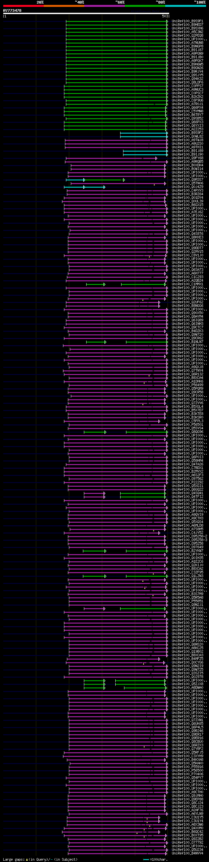
Task: Click the orange ~40% identity legend segment
Action: (64, 6)
